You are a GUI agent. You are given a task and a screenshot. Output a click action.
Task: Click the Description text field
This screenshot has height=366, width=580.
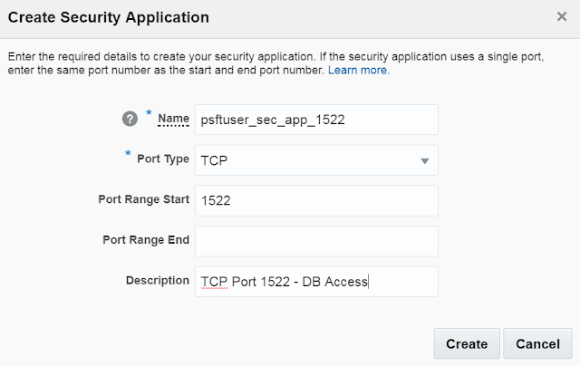coord(315,282)
